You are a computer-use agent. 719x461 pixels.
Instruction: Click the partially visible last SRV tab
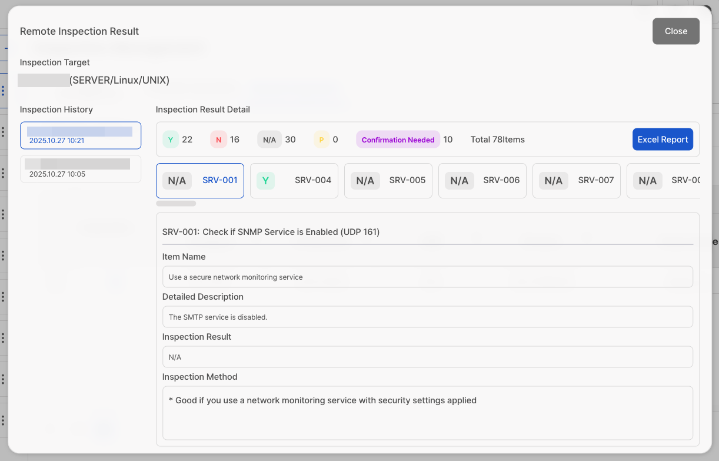(x=664, y=181)
